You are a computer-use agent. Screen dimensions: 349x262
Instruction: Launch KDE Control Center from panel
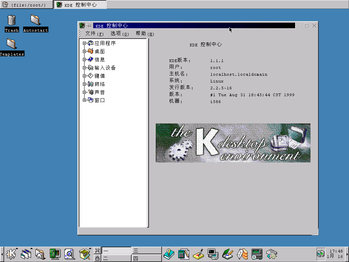click(x=55, y=254)
